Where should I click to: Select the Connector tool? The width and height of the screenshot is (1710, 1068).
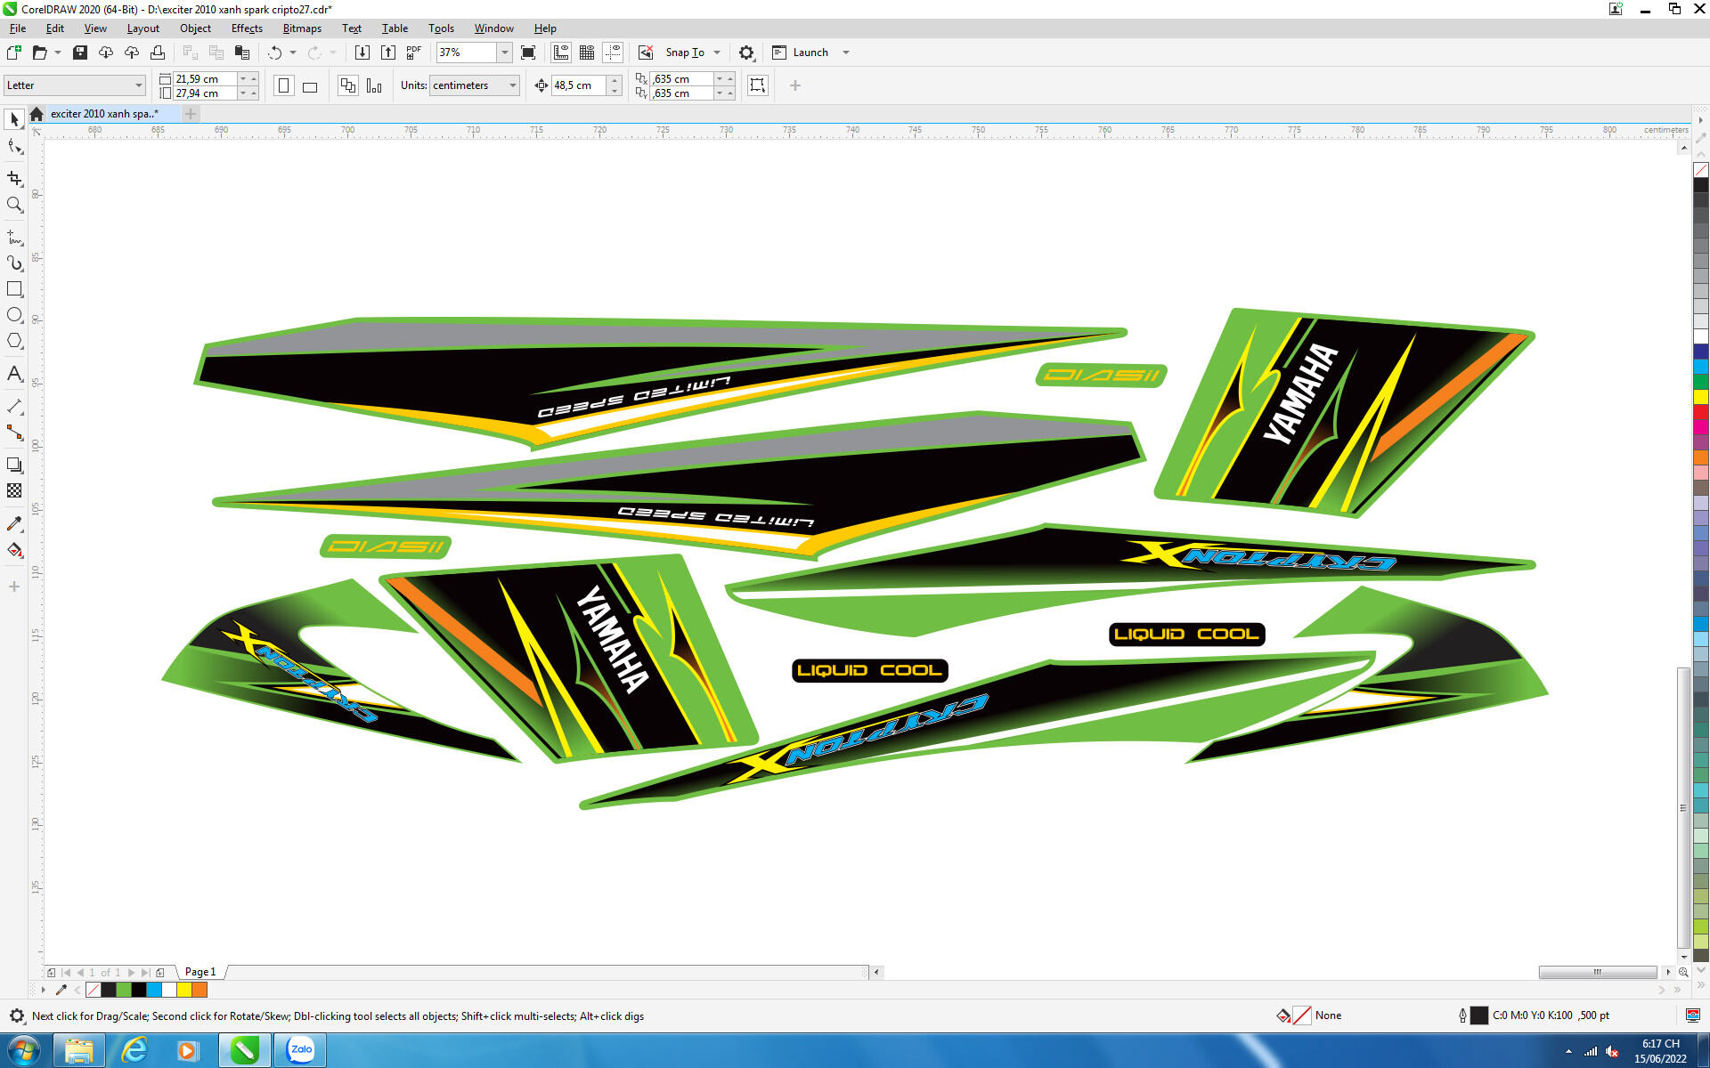point(14,433)
